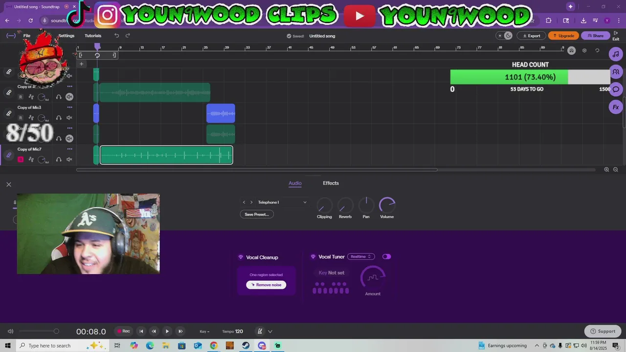Viewport: 626px width, 352px height.
Task: Open the chat bubble sidebar button
Action: [616, 89]
